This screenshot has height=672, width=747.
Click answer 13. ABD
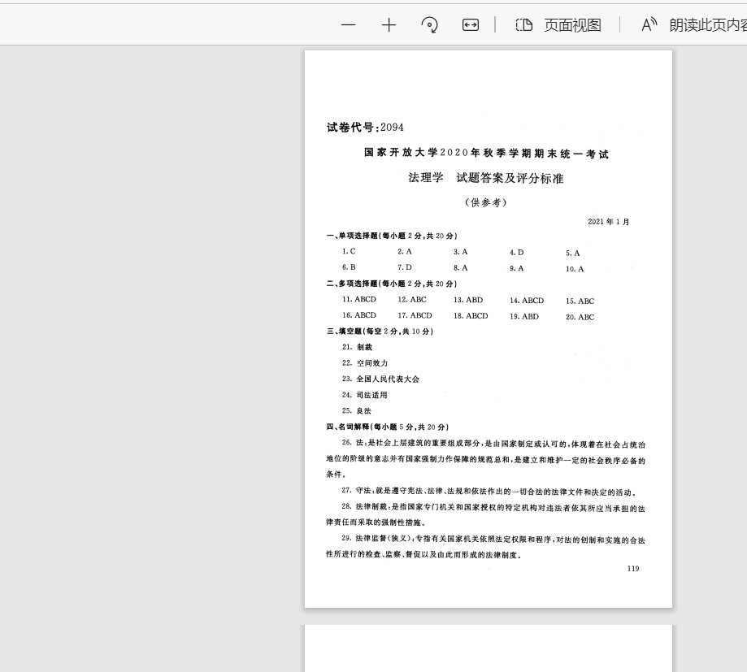click(468, 300)
